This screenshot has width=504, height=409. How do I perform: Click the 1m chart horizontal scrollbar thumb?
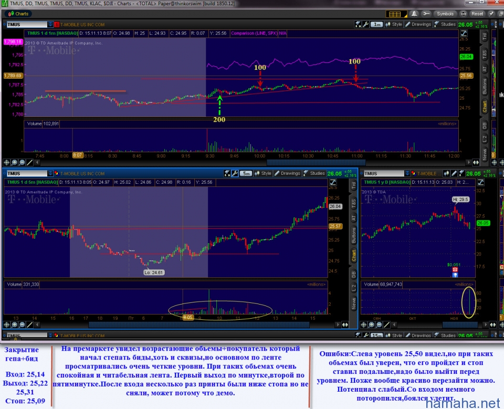(x=316, y=162)
